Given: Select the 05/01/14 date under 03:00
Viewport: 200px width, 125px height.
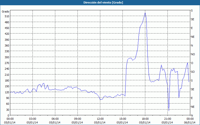Looking at the screenshot, I should [x=32, y=122].
